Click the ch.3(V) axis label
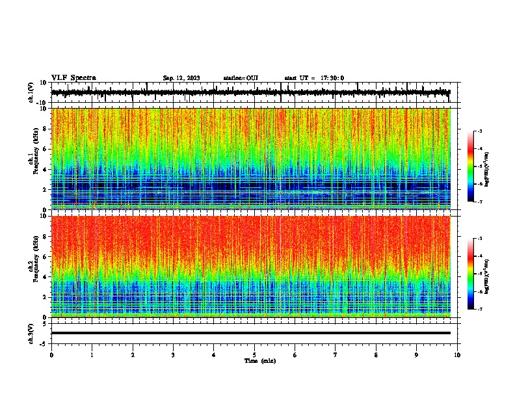This screenshot has width=515, height=398. [31, 334]
